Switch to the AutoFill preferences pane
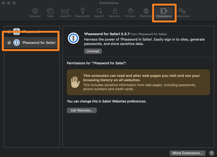 65,13
